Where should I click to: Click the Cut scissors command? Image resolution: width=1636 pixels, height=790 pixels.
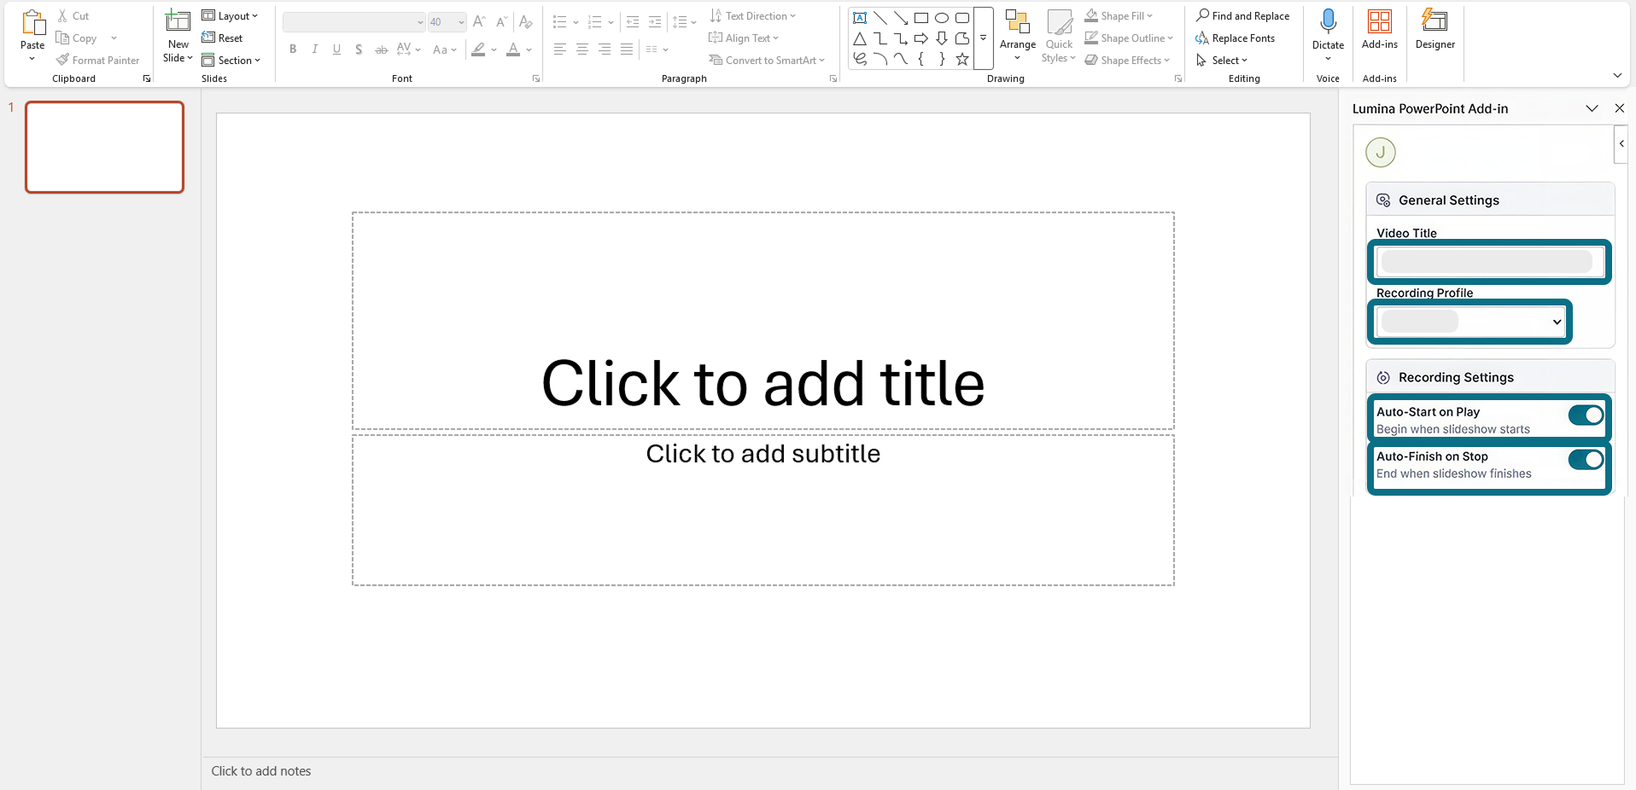point(73,16)
